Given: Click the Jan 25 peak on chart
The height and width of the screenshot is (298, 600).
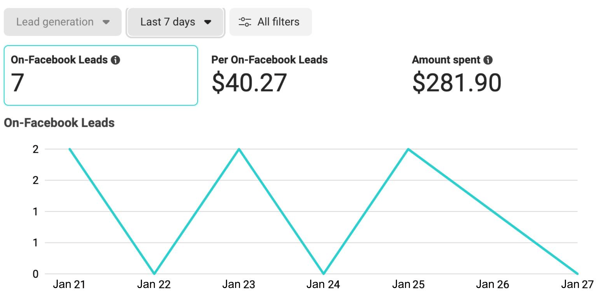Looking at the screenshot, I should click(408, 149).
